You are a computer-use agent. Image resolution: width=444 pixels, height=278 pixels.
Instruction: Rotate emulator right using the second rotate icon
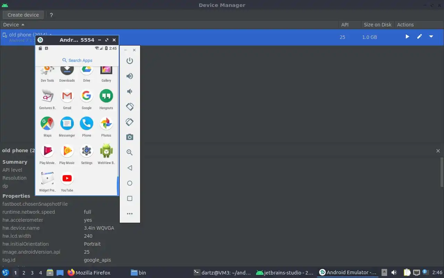pyautogui.click(x=130, y=122)
